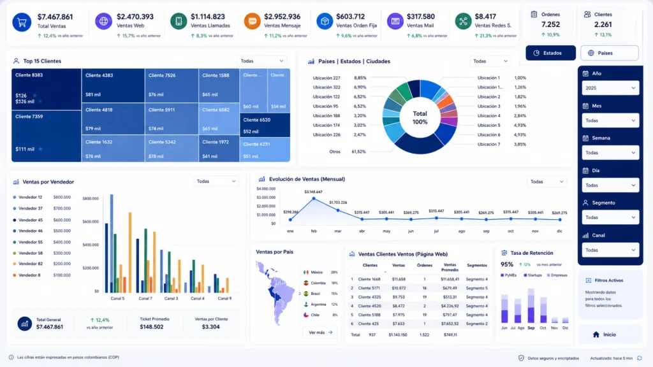Click chart icon beside Países | Estados | Ciudades

tap(311, 61)
